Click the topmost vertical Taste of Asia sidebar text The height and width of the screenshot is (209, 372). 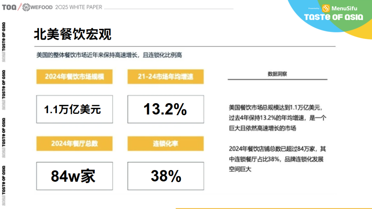3,42
